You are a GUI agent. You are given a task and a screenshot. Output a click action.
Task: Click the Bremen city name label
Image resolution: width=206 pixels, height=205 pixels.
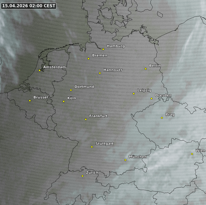[x=100, y=55]
